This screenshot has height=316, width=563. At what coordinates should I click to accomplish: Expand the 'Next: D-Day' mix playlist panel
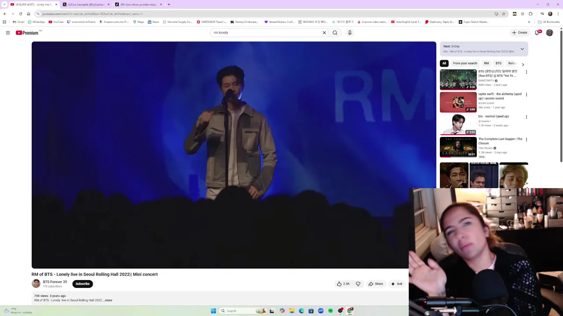click(522, 49)
